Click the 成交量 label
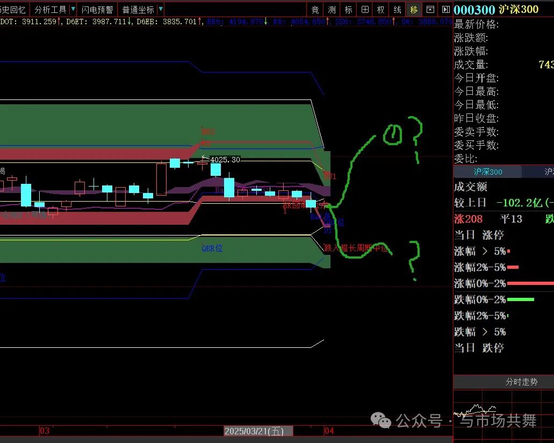 471,65
